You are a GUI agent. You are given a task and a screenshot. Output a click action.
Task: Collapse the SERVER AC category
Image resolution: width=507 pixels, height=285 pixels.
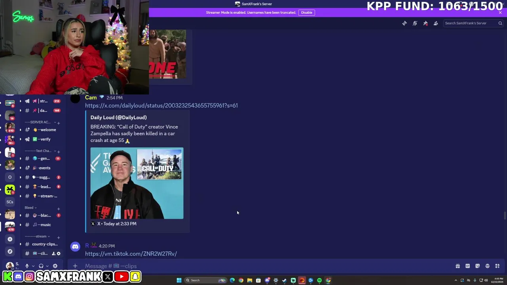[x=40, y=122]
